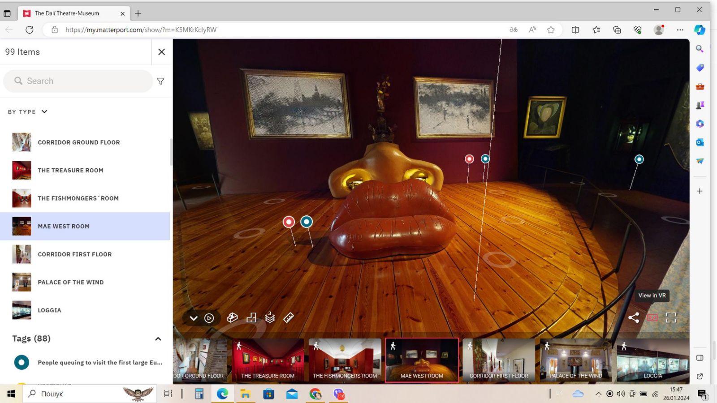The height and width of the screenshot is (403, 717).
Task: Select THE TREASURE ROOM in the list
Action: tap(85, 170)
